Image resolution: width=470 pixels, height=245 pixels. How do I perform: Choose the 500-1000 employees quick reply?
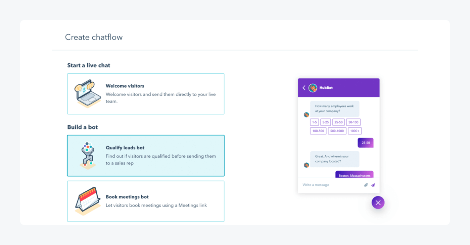point(337,131)
